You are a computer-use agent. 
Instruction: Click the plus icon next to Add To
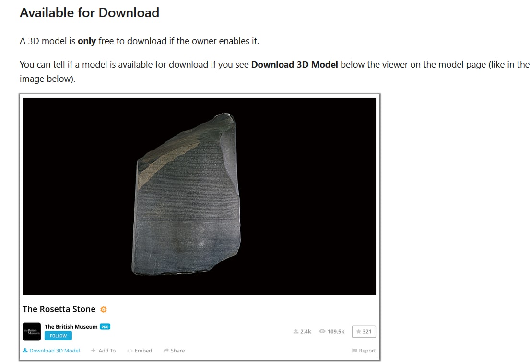94,351
